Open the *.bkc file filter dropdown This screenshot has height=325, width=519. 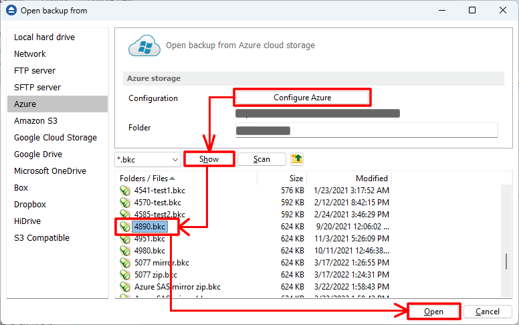pyautogui.click(x=148, y=160)
